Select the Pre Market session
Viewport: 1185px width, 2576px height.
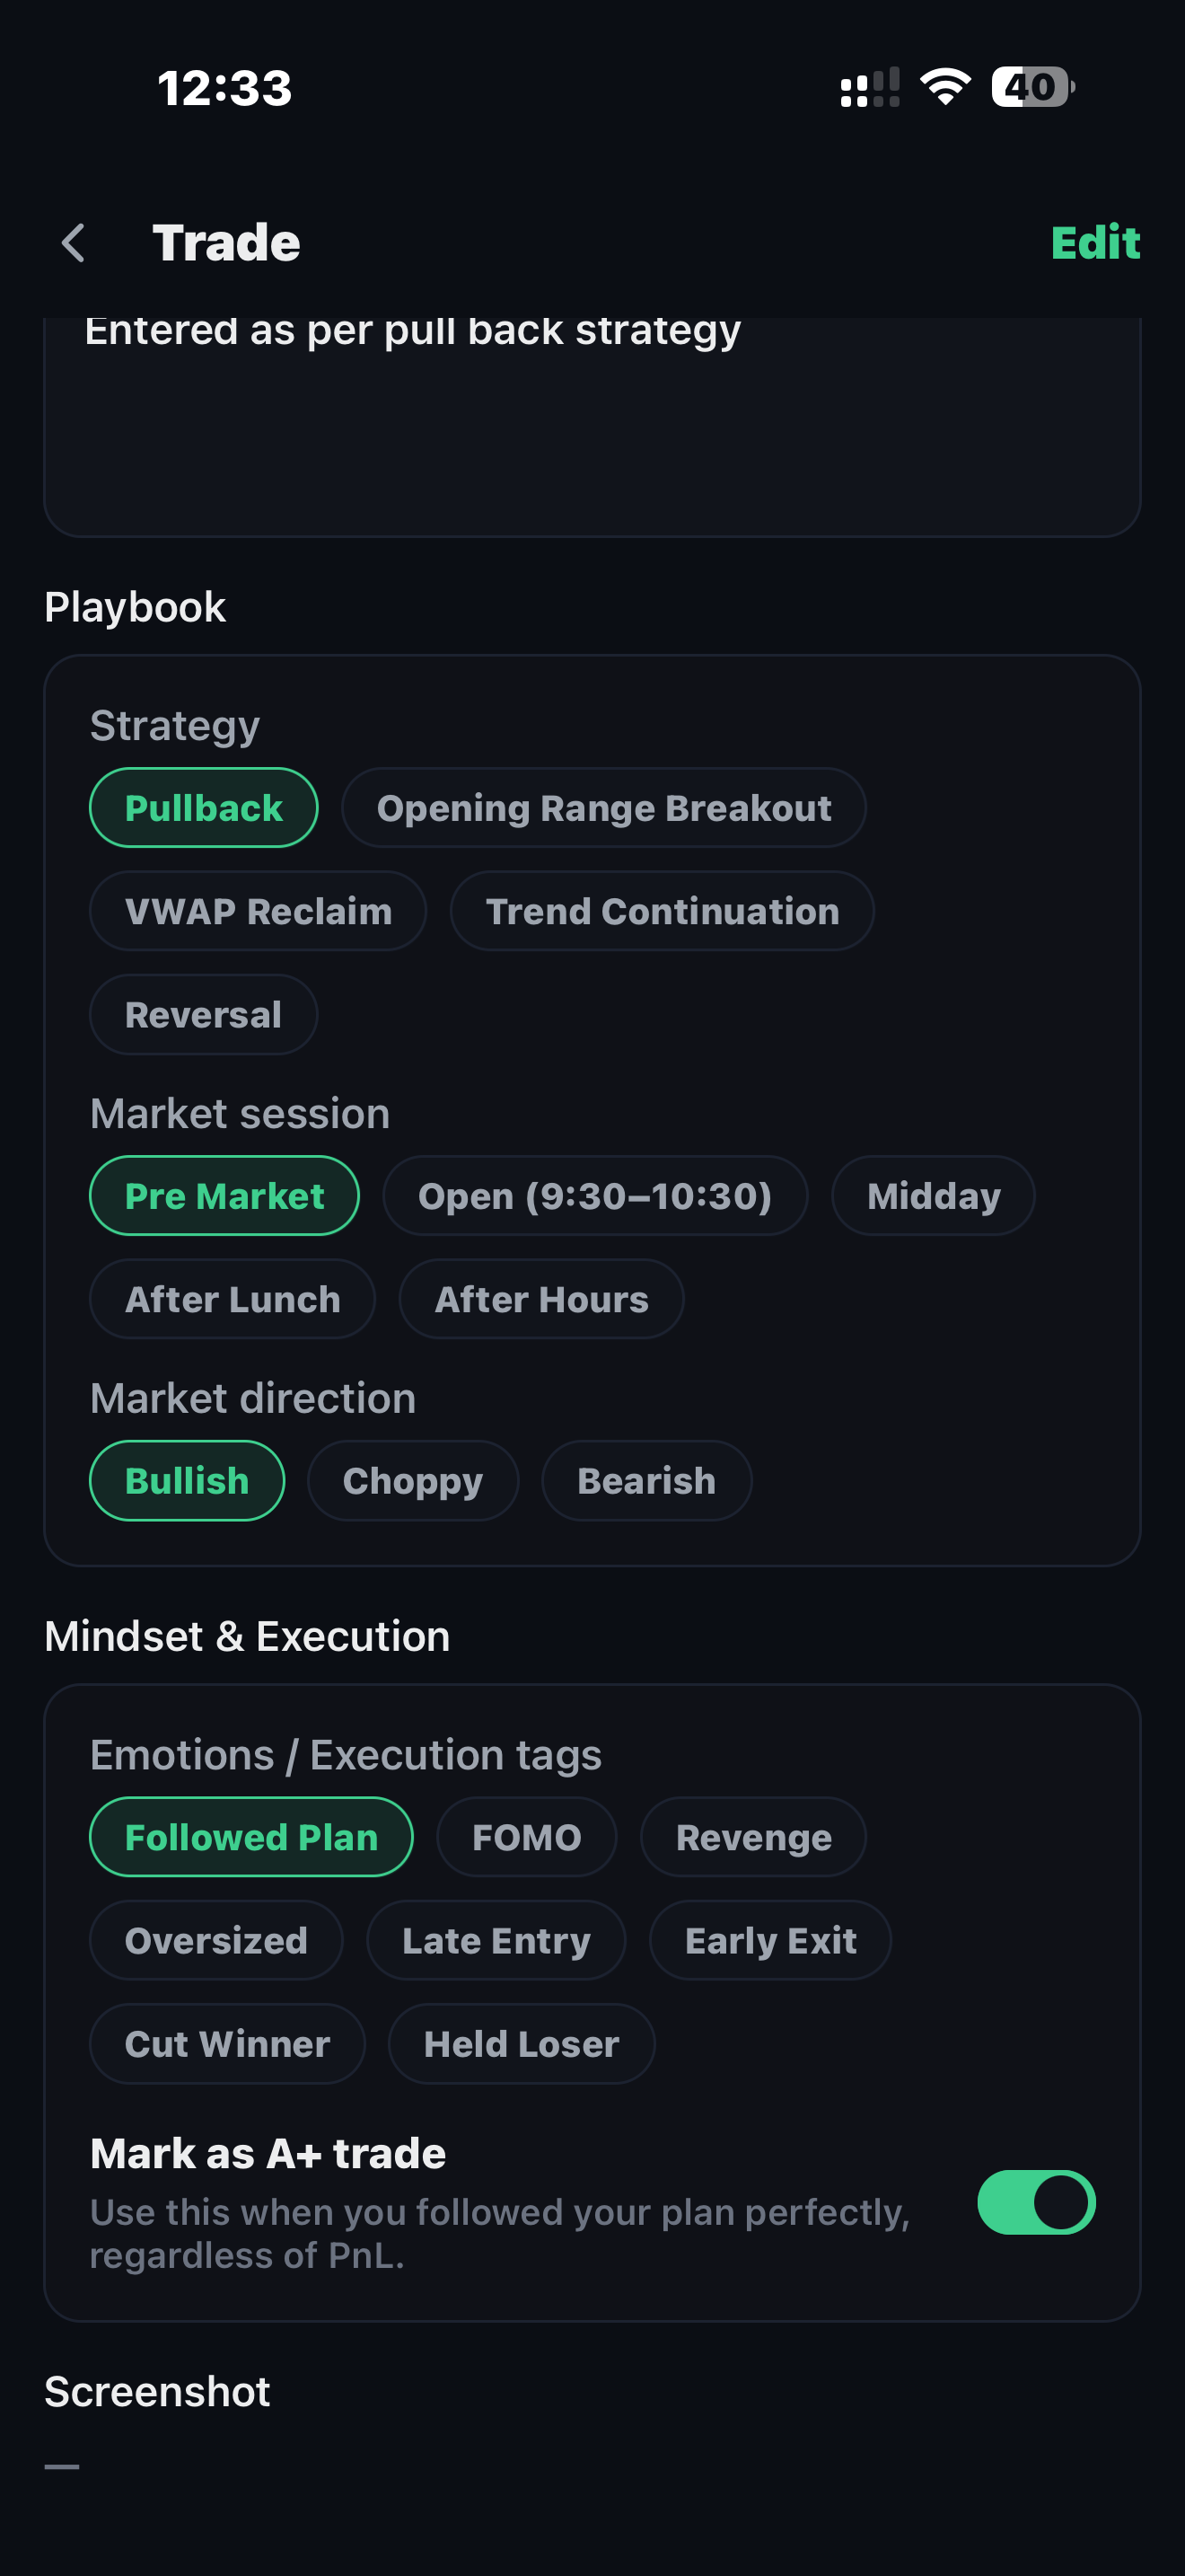point(224,1196)
